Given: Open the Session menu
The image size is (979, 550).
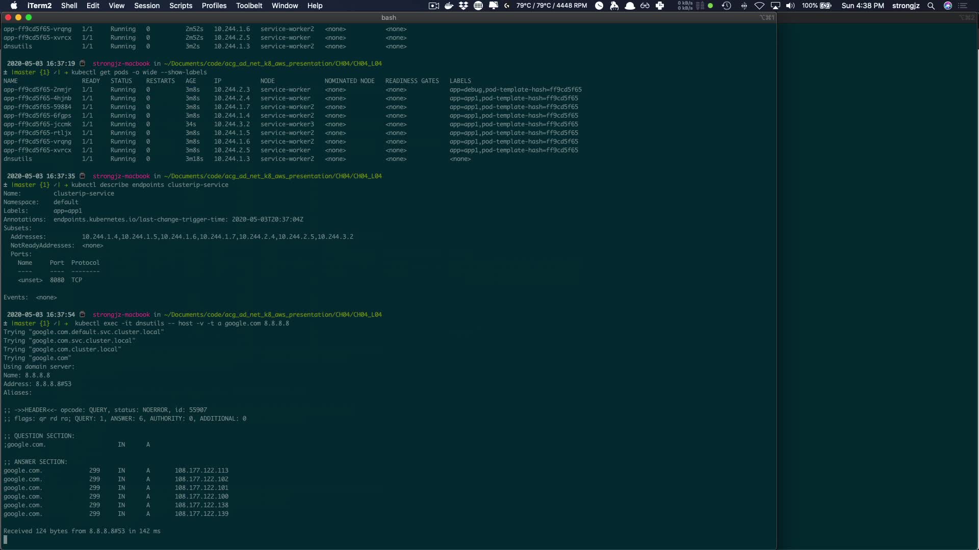Looking at the screenshot, I should coord(147,6).
